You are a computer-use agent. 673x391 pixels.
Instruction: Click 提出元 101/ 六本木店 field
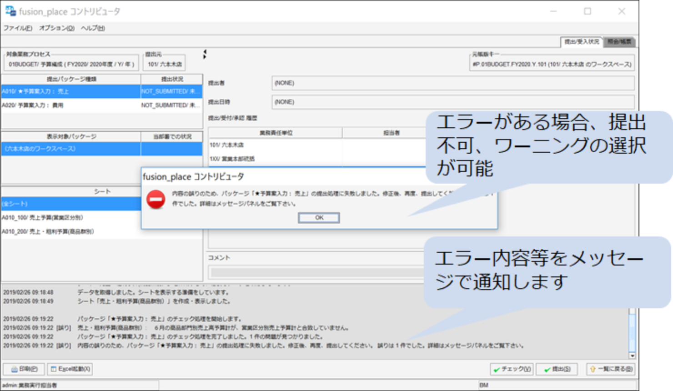[165, 65]
